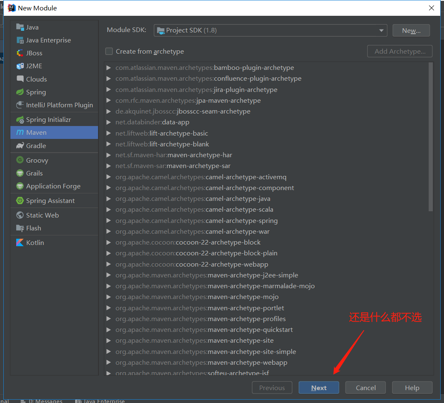Click the Cancel button
Screen dimensions: 444x403
click(366, 388)
